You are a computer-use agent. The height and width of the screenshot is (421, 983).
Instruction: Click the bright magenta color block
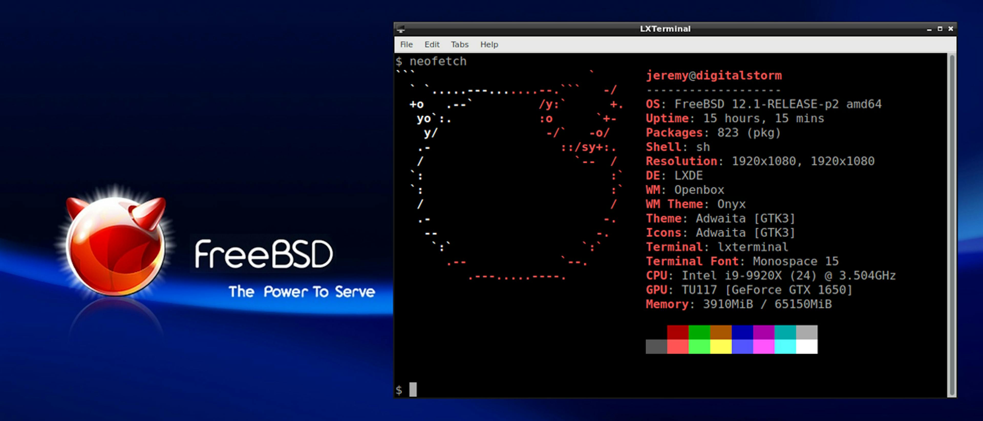[x=764, y=347]
